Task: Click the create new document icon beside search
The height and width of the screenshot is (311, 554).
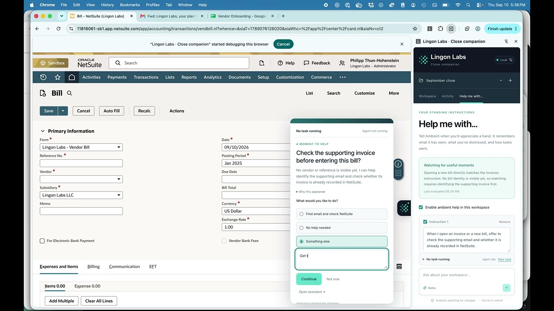Action: point(262,63)
